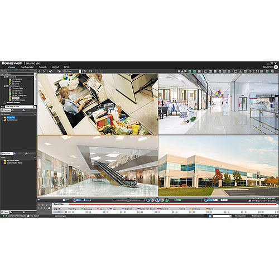Click the Find filter text field
Image resolution: width=279 pixels, height=279 pixels.
[x=19, y=107]
